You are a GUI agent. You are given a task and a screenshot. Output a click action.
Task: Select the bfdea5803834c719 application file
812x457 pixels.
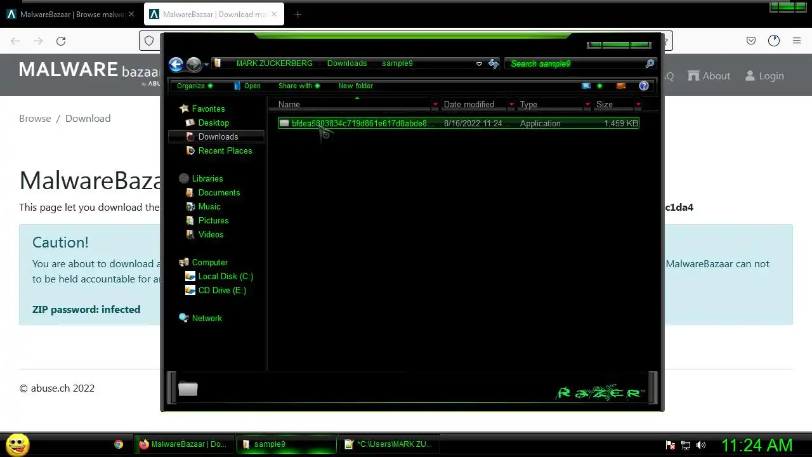(458, 123)
